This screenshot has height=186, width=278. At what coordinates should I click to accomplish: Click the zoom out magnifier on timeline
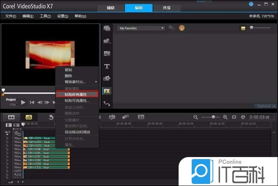(196, 117)
